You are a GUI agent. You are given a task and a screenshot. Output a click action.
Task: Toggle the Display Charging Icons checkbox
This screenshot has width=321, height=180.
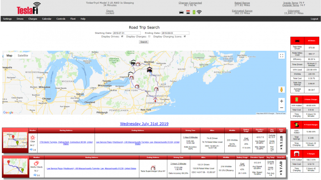pyautogui.click(x=185, y=36)
